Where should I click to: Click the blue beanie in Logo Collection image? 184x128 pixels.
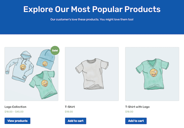pyautogui.click(x=46, y=59)
